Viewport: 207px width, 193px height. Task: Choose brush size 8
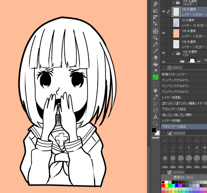(x=189, y=149)
